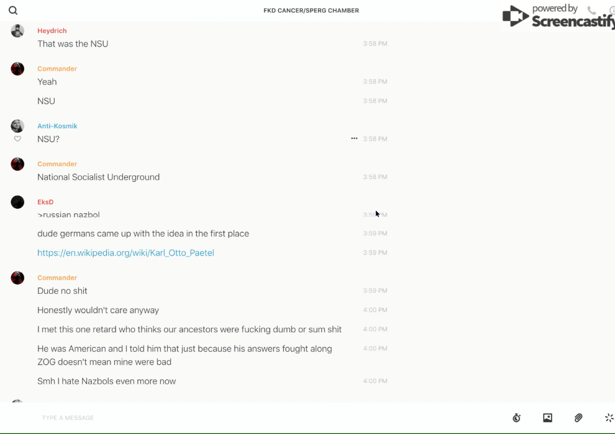Click the FKD CANCER/SPERG CHAMBER conversation title
This screenshot has height=434, width=615.
[311, 11]
